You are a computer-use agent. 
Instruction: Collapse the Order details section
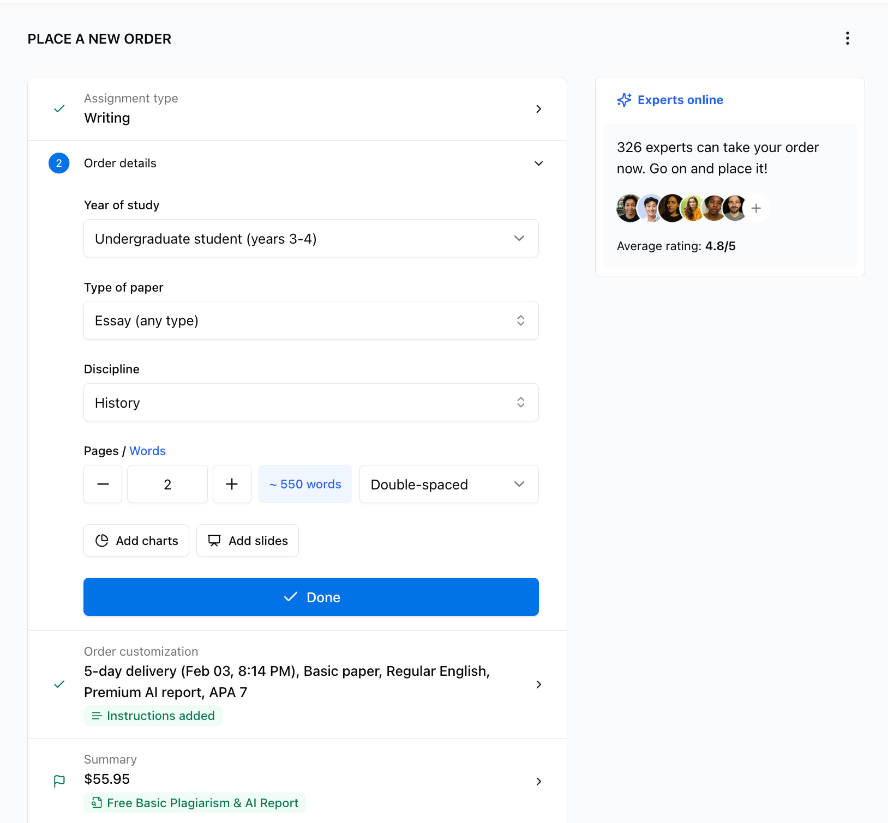[x=538, y=164]
